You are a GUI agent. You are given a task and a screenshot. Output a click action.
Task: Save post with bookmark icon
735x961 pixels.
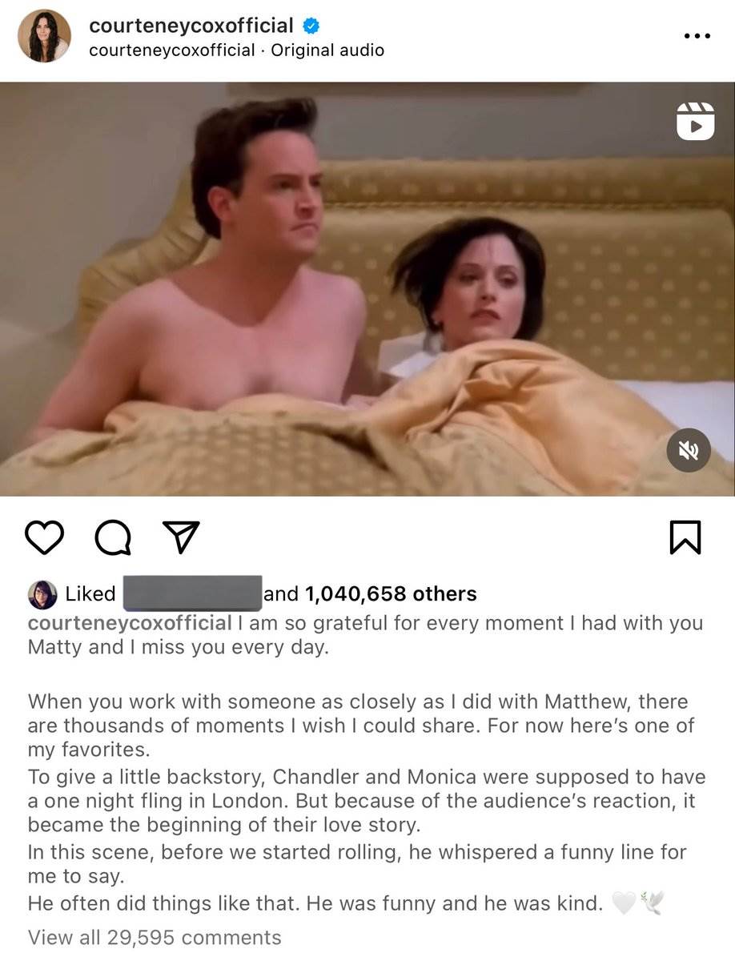click(685, 537)
